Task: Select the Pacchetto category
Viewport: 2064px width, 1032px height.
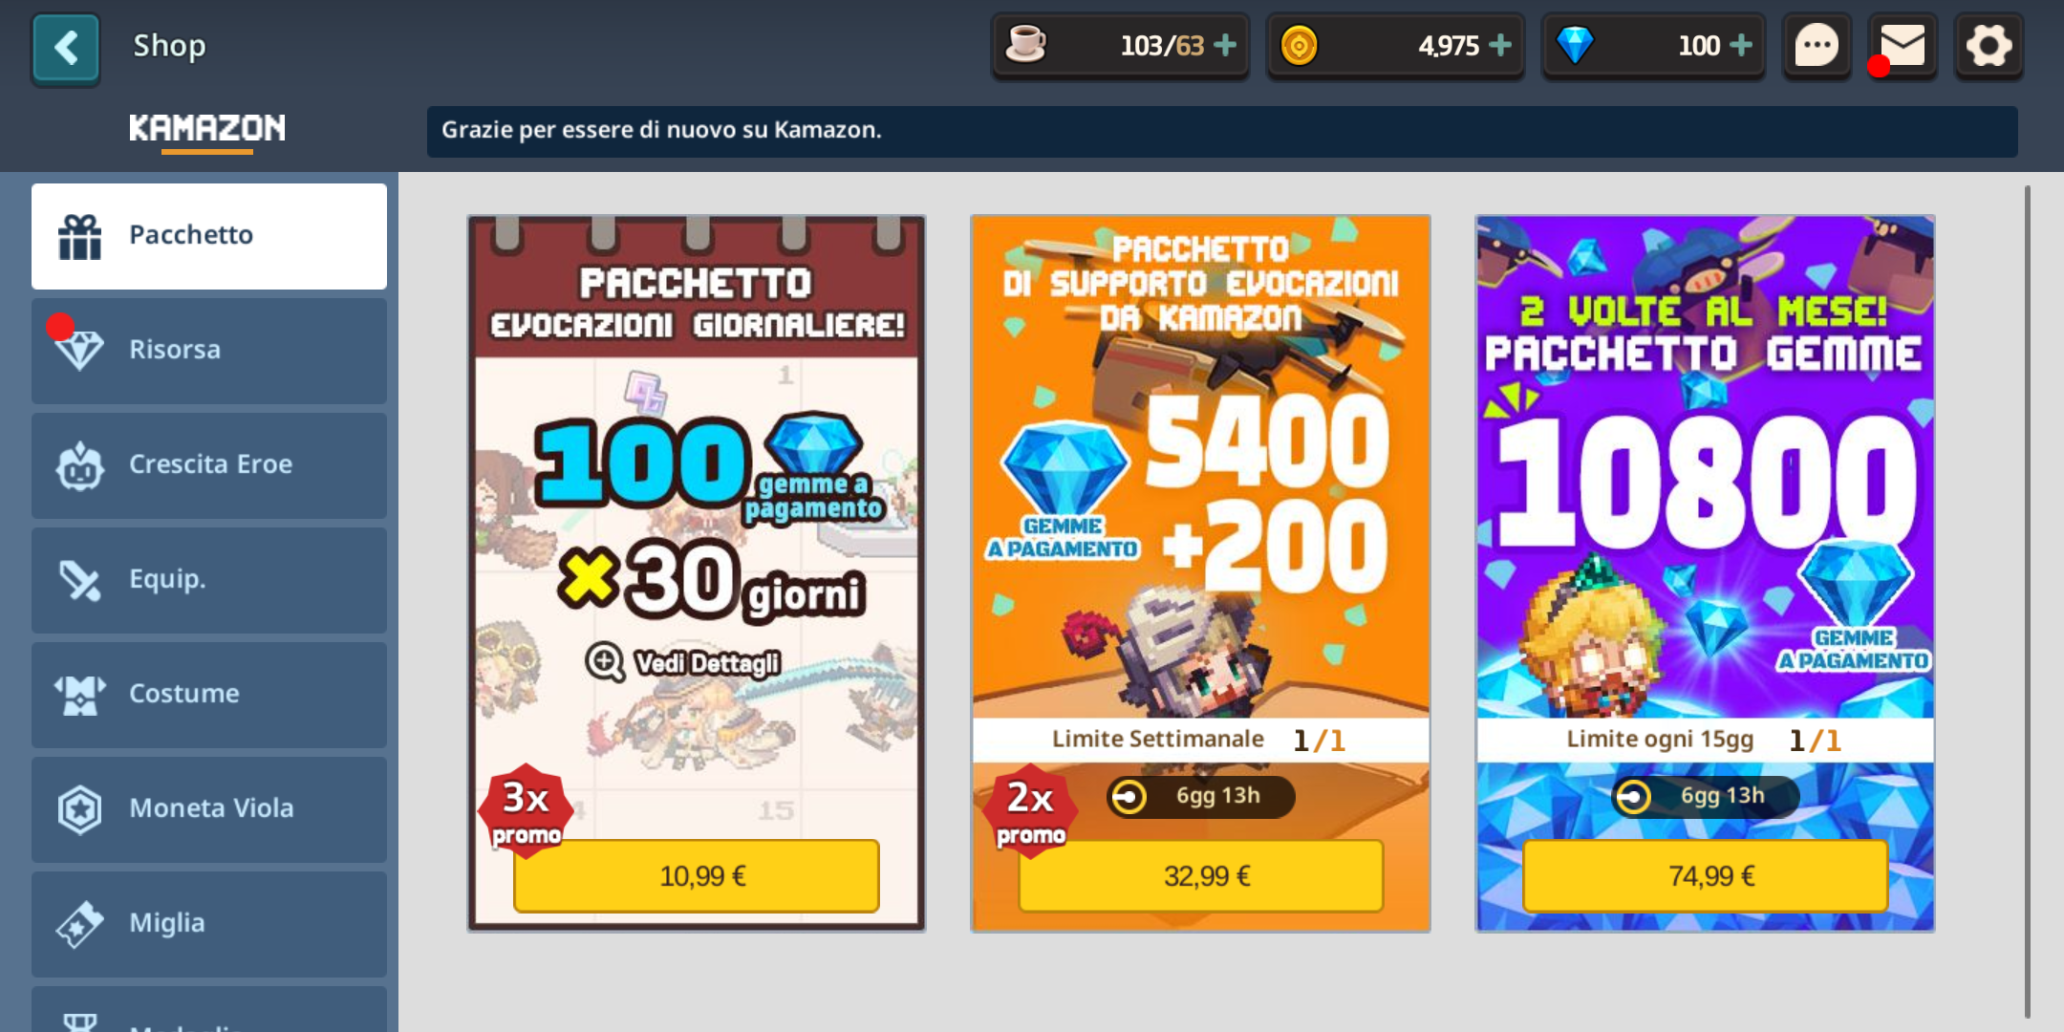Action: click(209, 236)
